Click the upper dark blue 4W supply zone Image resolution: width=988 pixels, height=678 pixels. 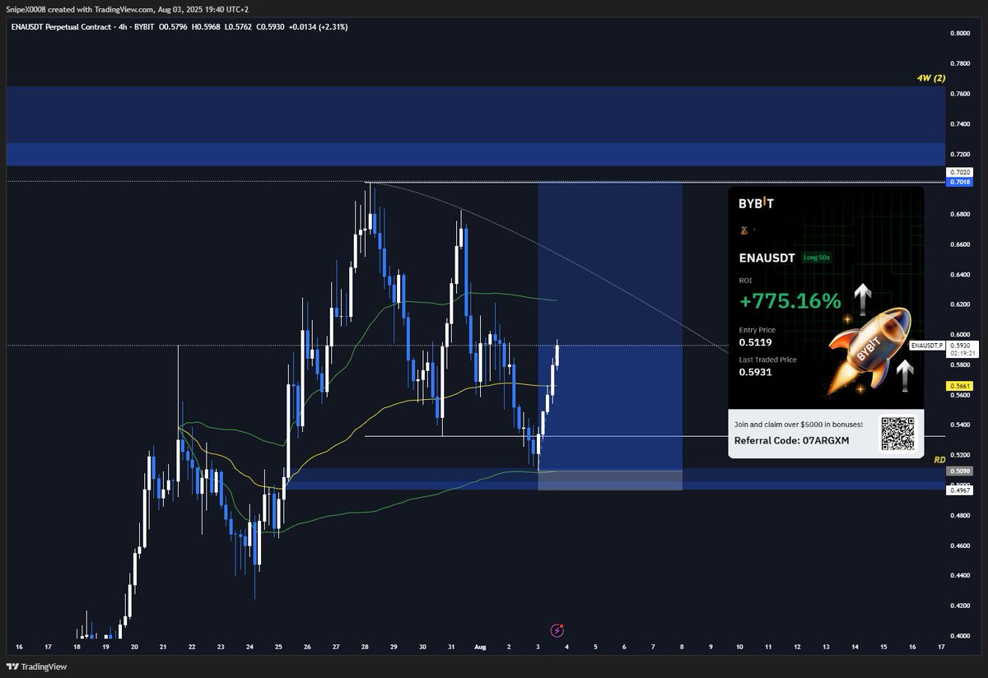click(x=474, y=114)
